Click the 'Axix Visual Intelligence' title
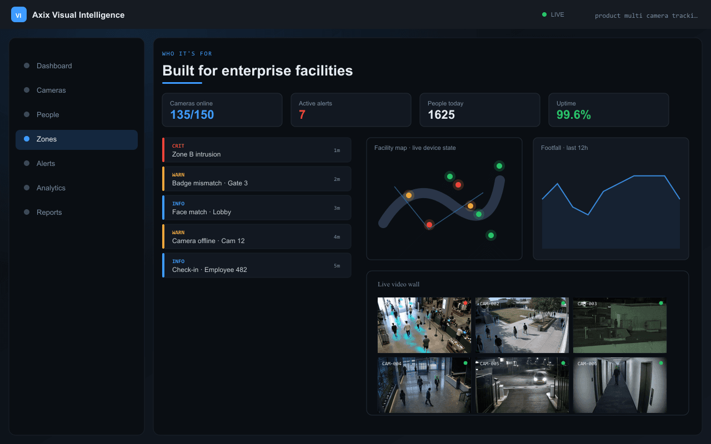This screenshot has height=444, width=711. pyautogui.click(x=78, y=15)
